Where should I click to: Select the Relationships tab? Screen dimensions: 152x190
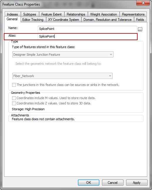point(76,14)
